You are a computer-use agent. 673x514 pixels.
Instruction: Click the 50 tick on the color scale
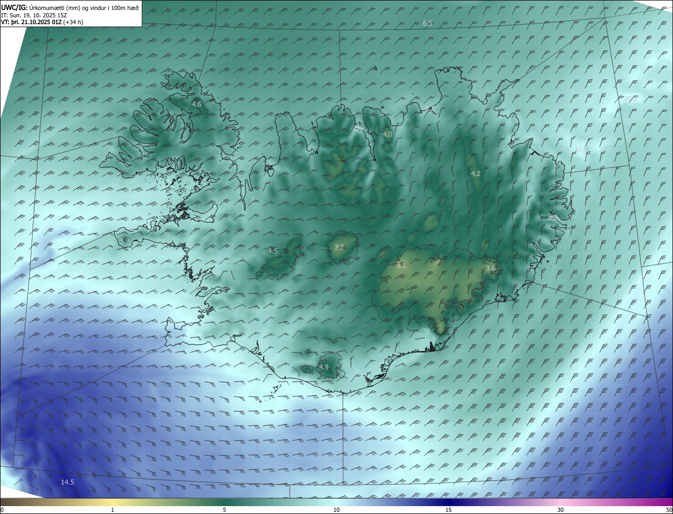668,510
